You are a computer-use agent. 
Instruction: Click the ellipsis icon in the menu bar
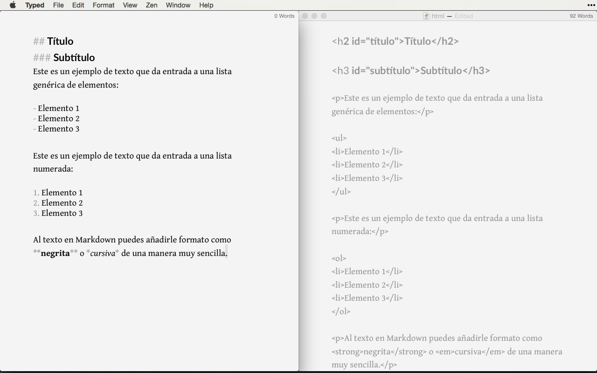pyautogui.click(x=591, y=5)
